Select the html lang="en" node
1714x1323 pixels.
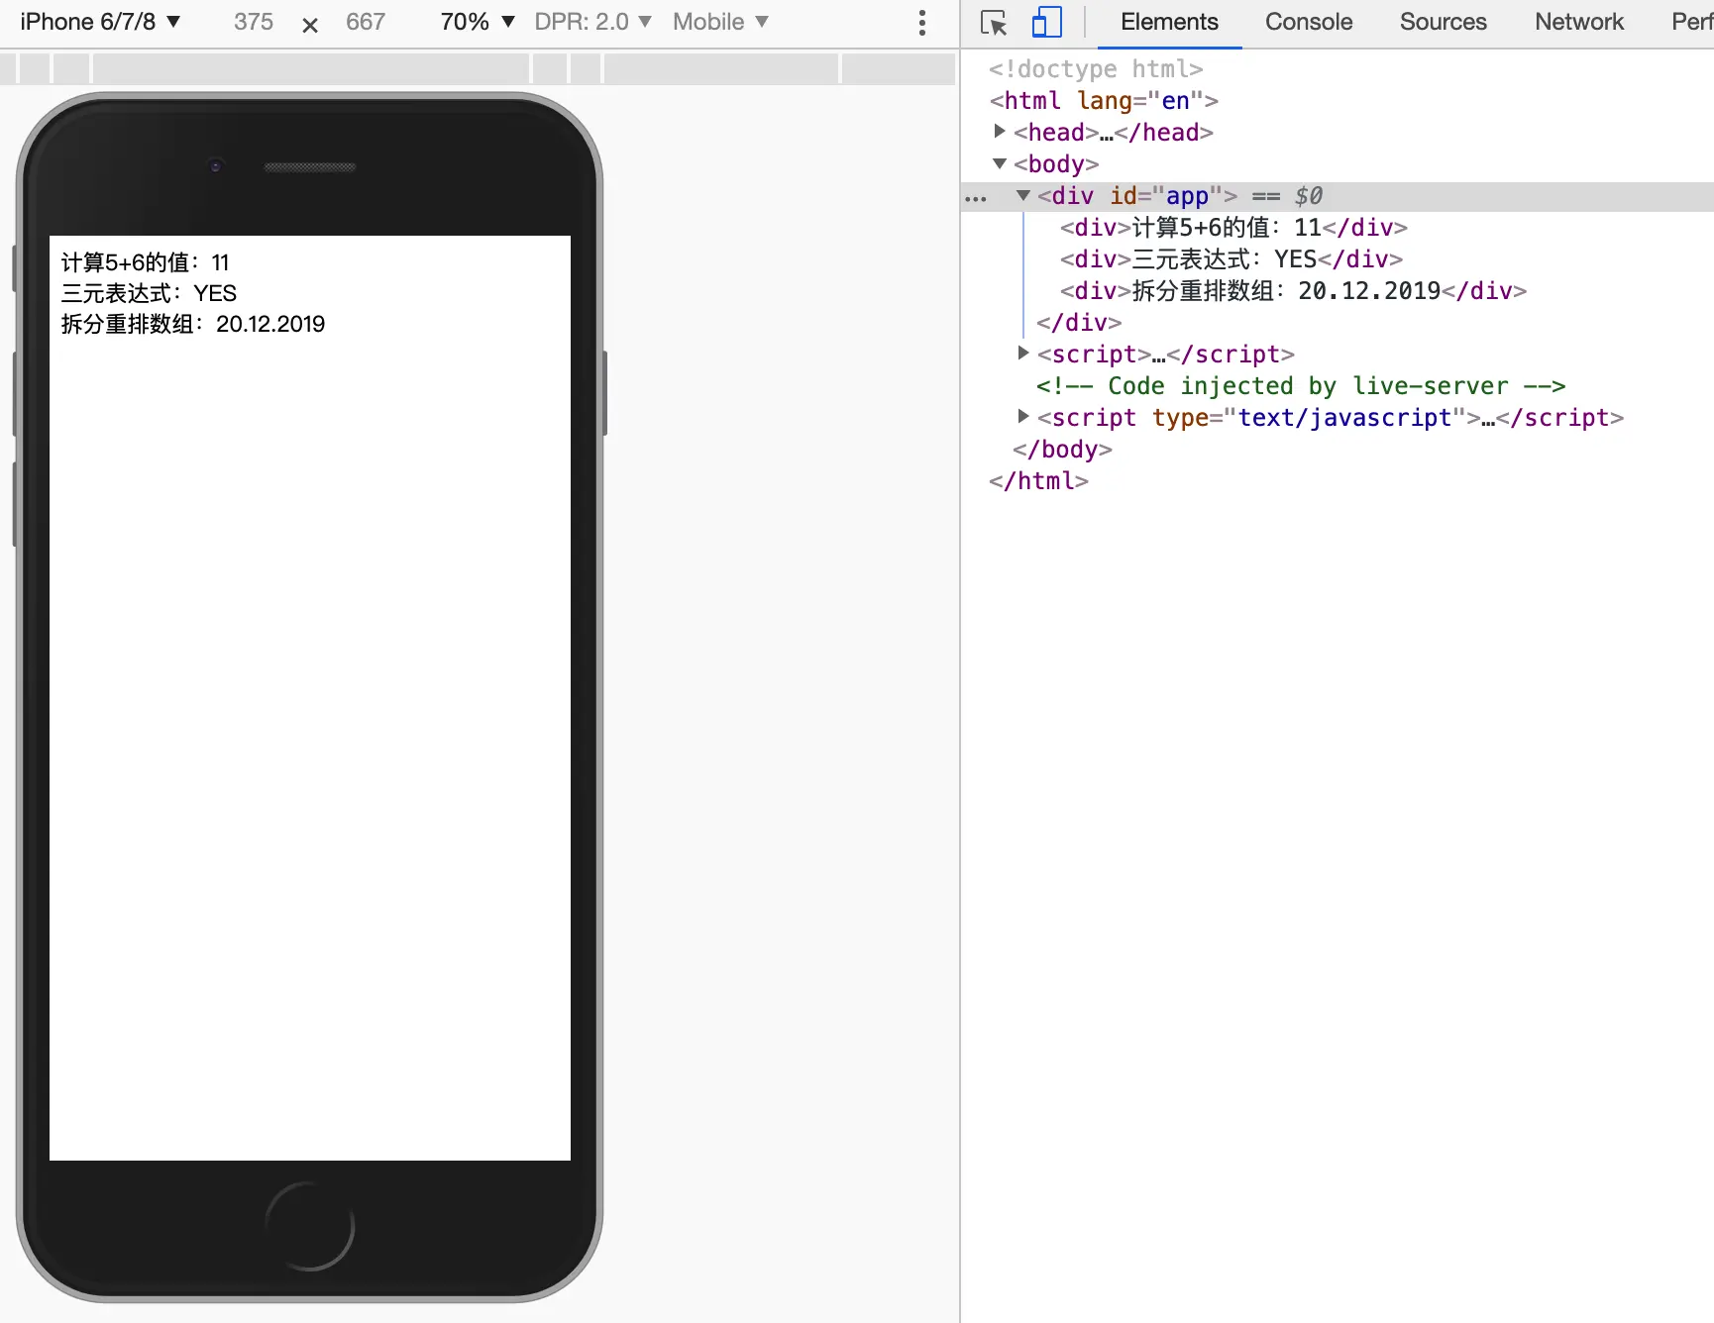click(1104, 100)
